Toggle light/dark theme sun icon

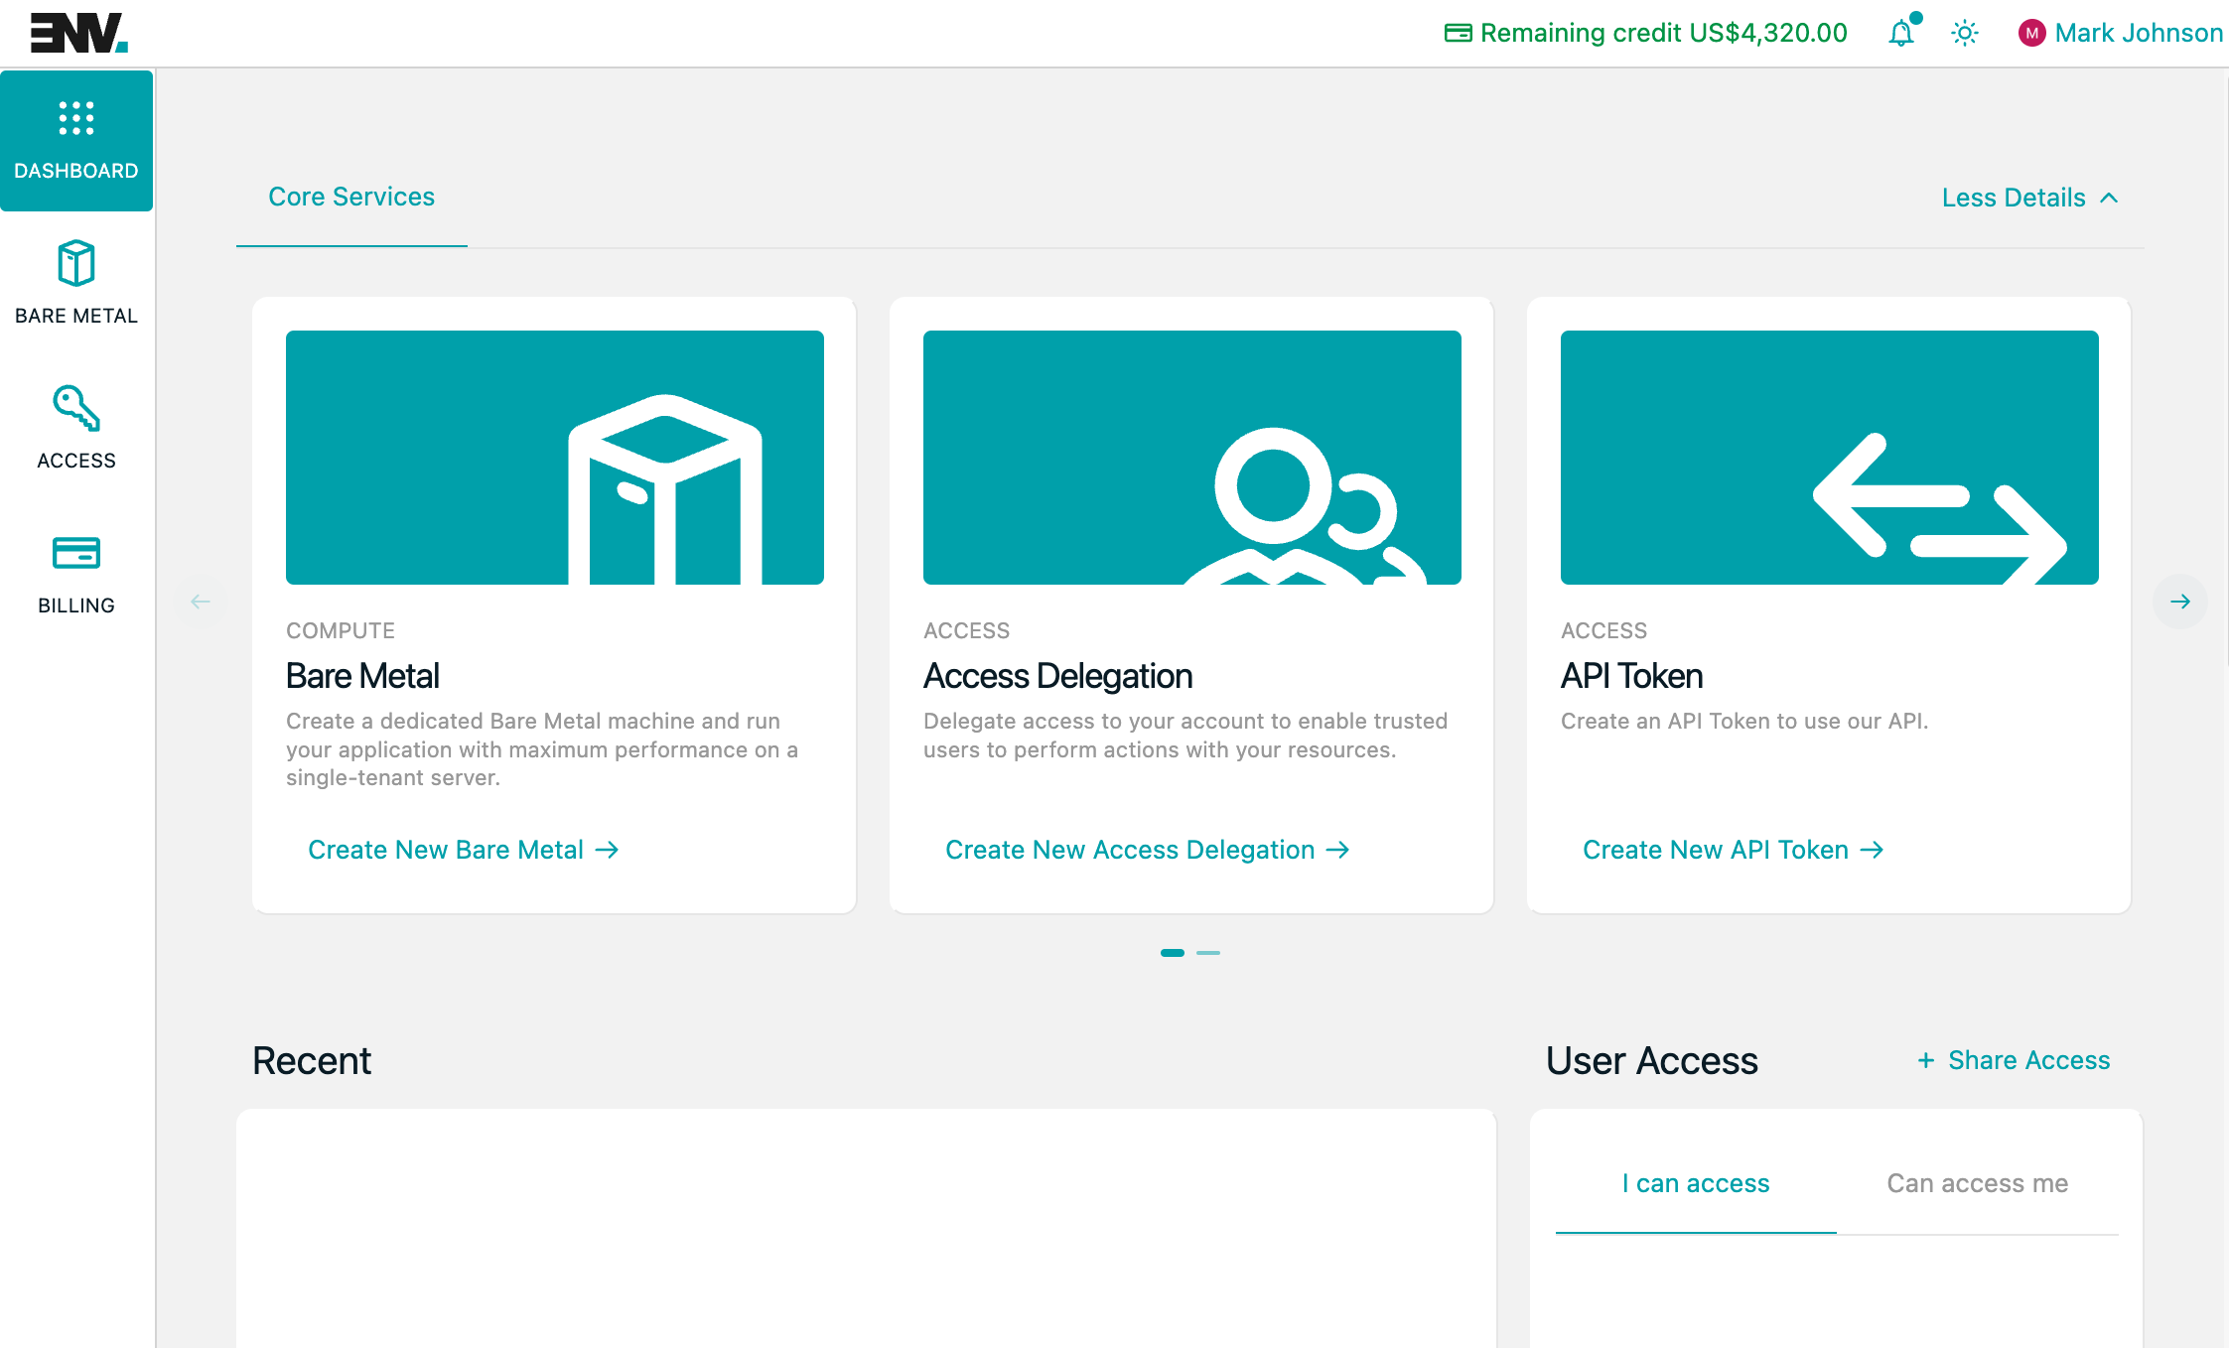click(x=1964, y=34)
